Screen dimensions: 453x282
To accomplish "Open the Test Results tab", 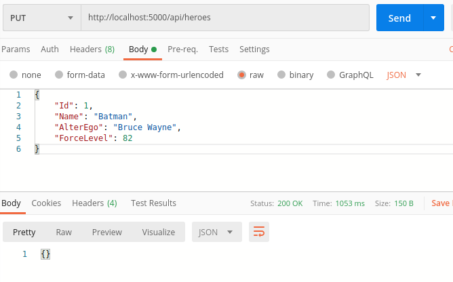I will (x=153, y=203).
